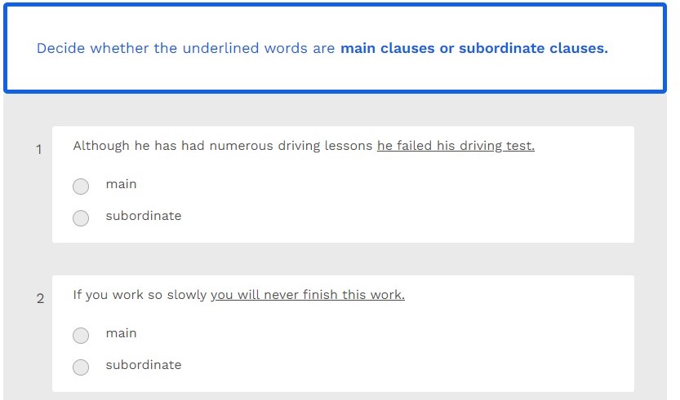This screenshot has width=680, height=400.
Task: Click underlined "you will never finish this work."
Action: [307, 295]
